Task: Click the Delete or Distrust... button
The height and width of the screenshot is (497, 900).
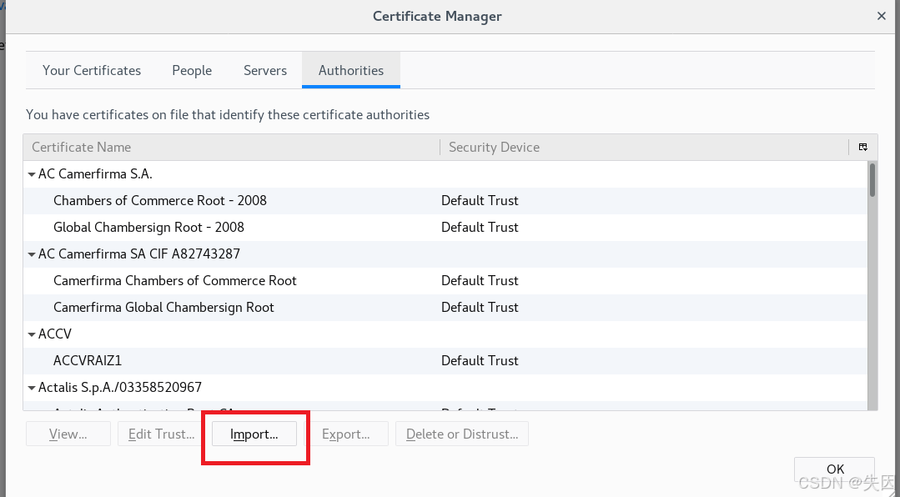Action: click(x=462, y=434)
